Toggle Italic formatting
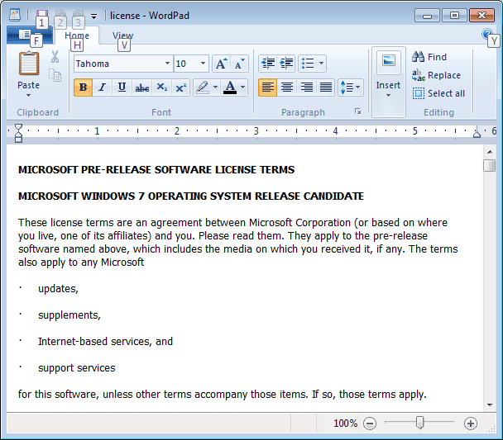The height and width of the screenshot is (440, 503). coord(103,88)
